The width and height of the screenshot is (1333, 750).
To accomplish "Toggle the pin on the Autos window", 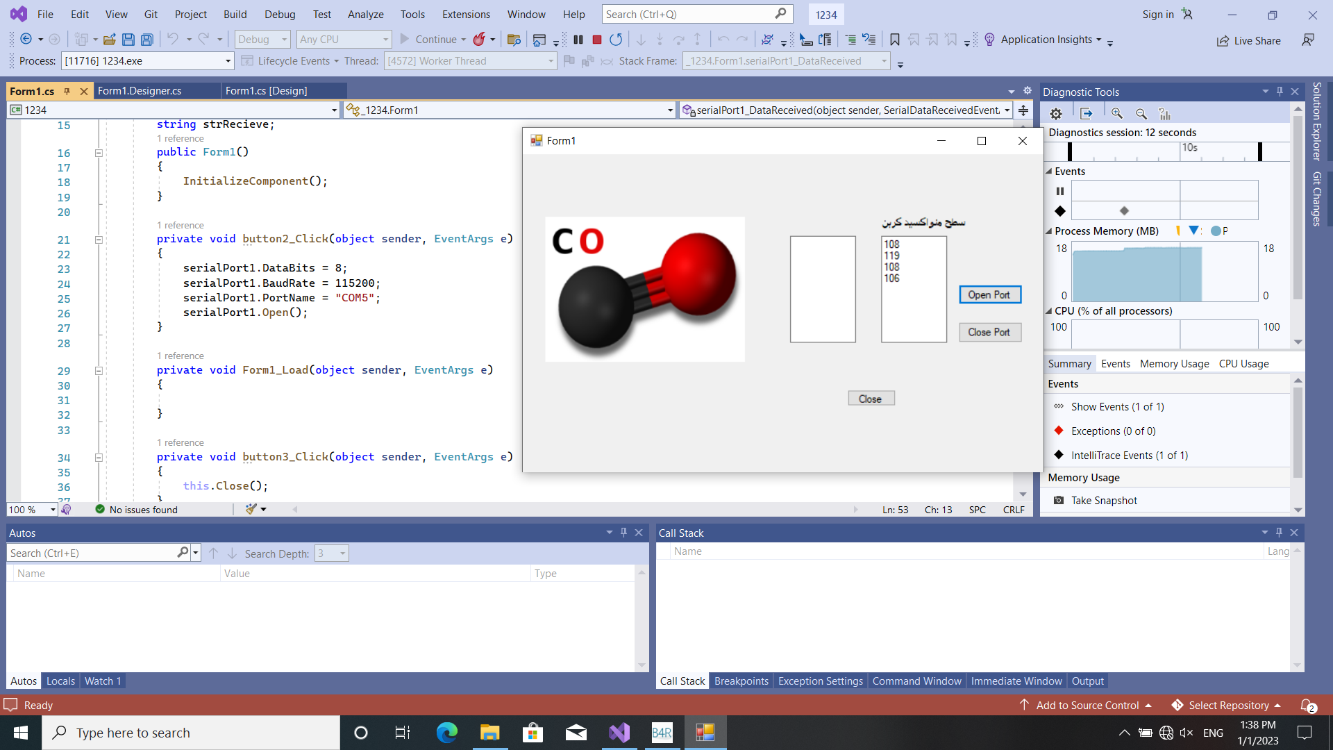I will point(623,532).
